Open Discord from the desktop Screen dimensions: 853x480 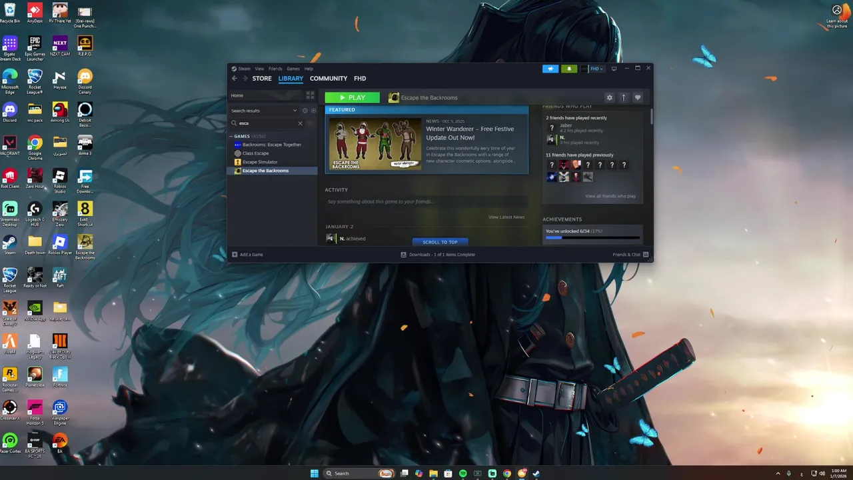coord(9,111)
